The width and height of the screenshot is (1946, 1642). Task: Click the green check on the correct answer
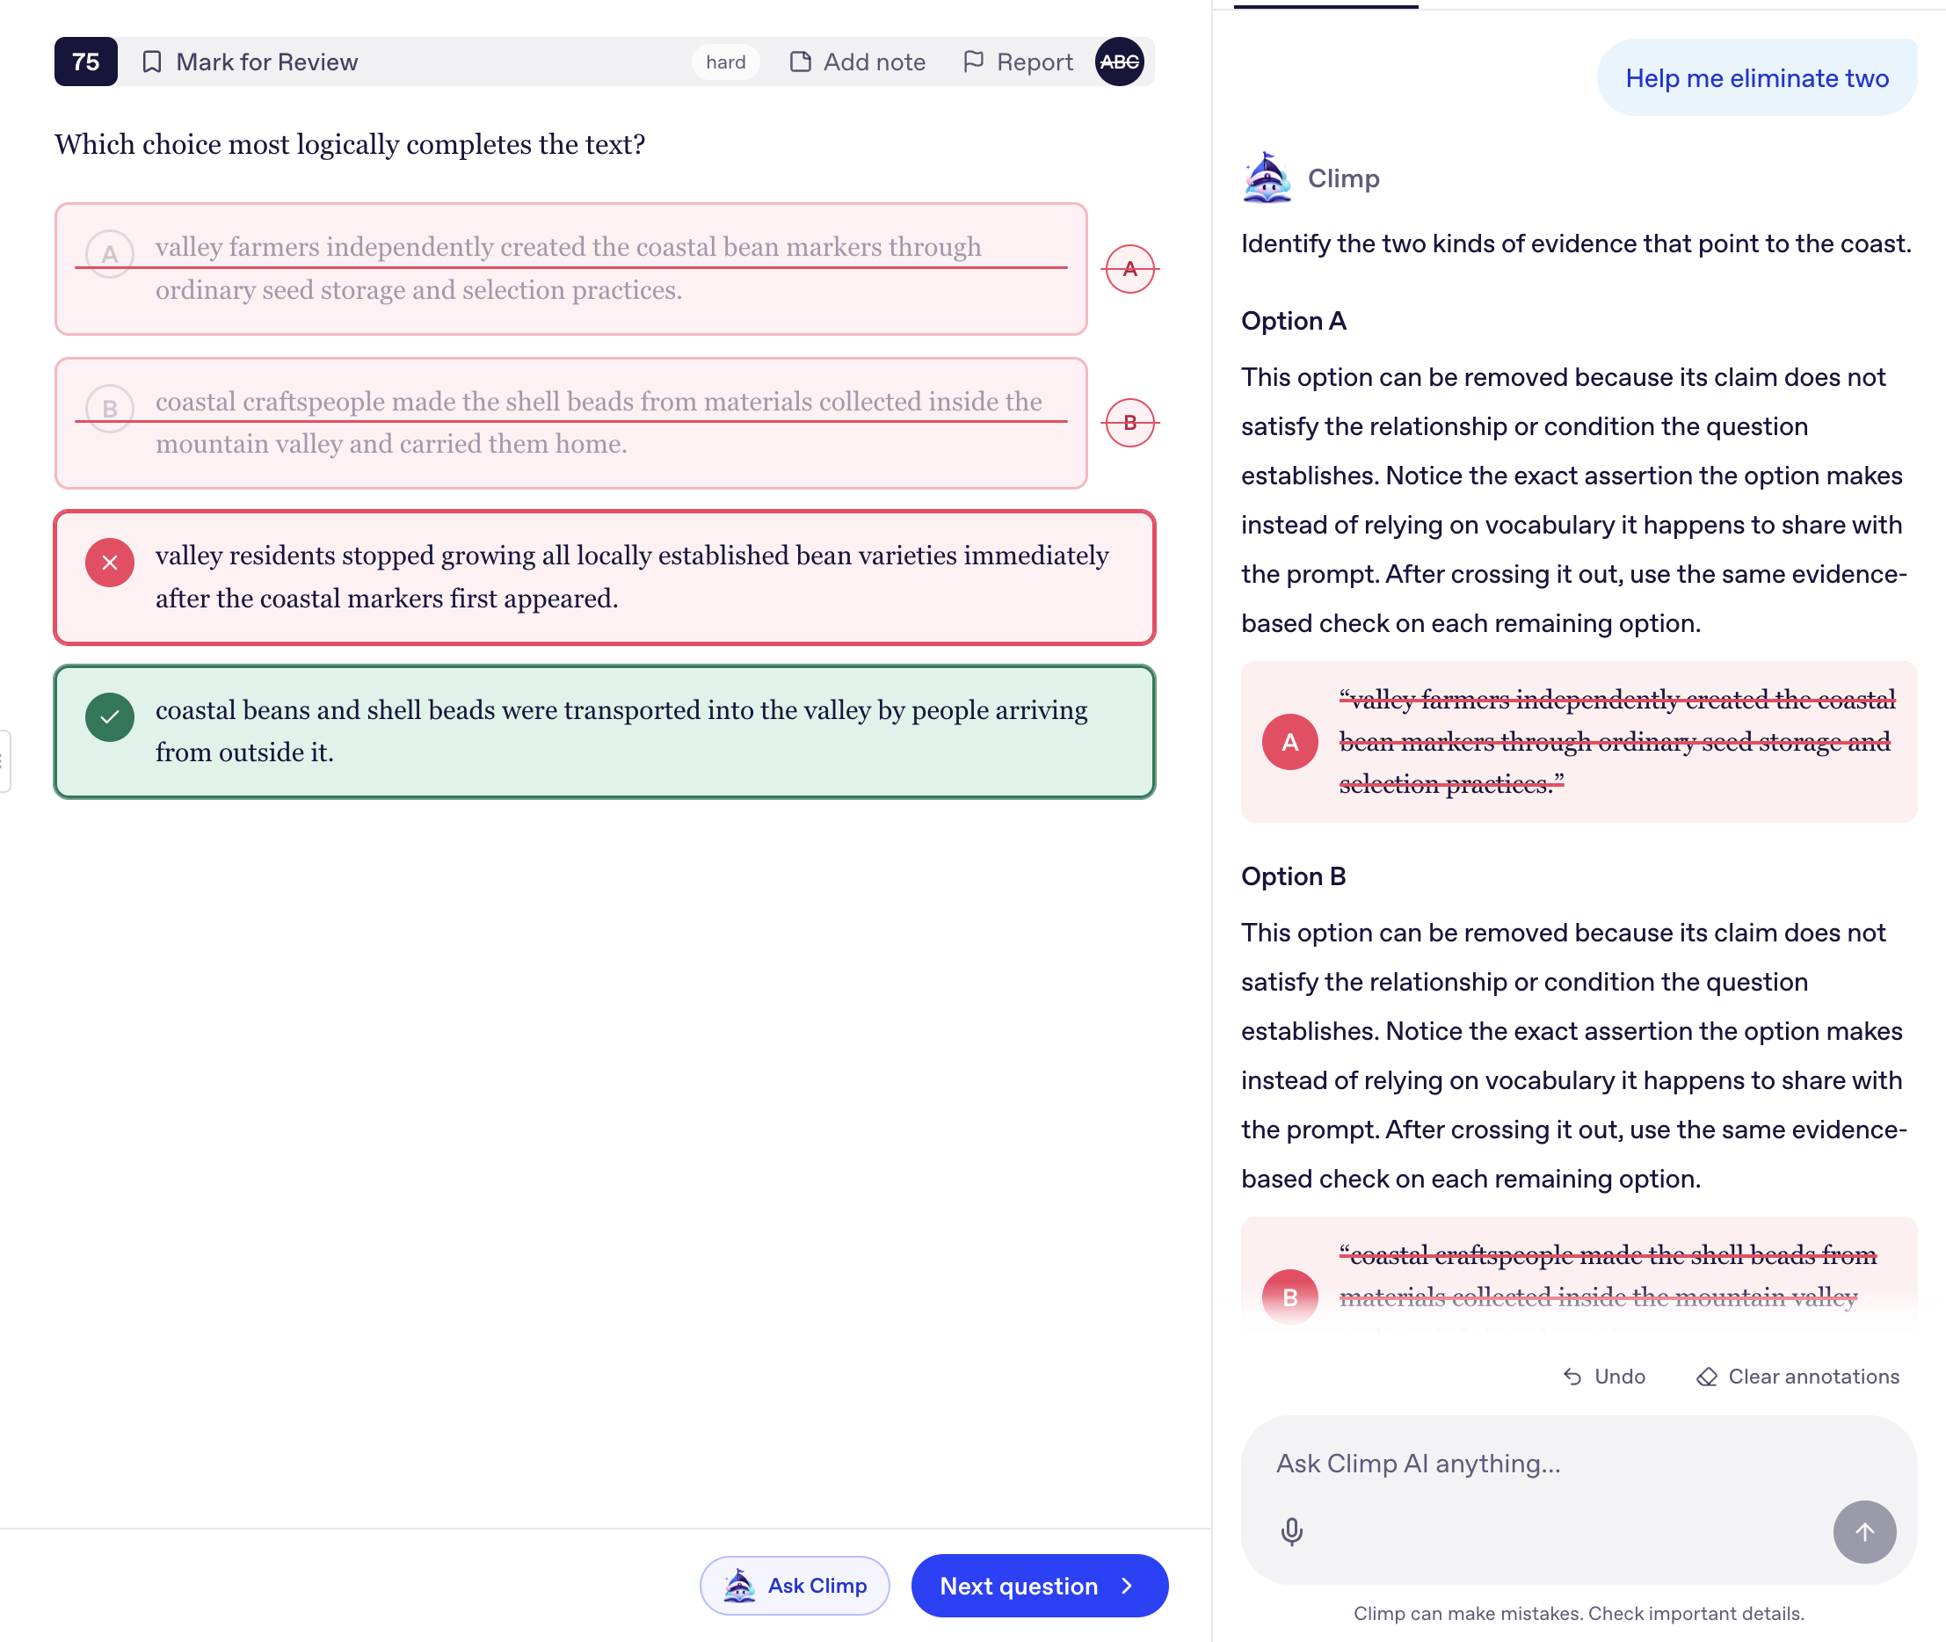pyautogui.click(x=110, y=716)
